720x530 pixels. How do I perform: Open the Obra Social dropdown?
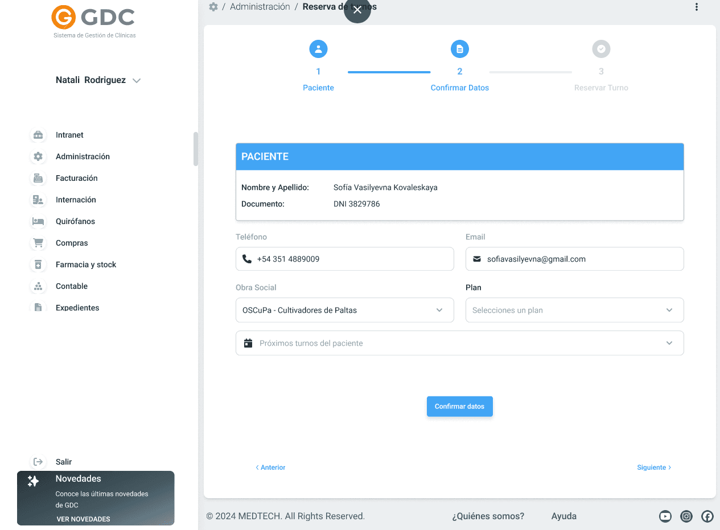pos(344,310)
